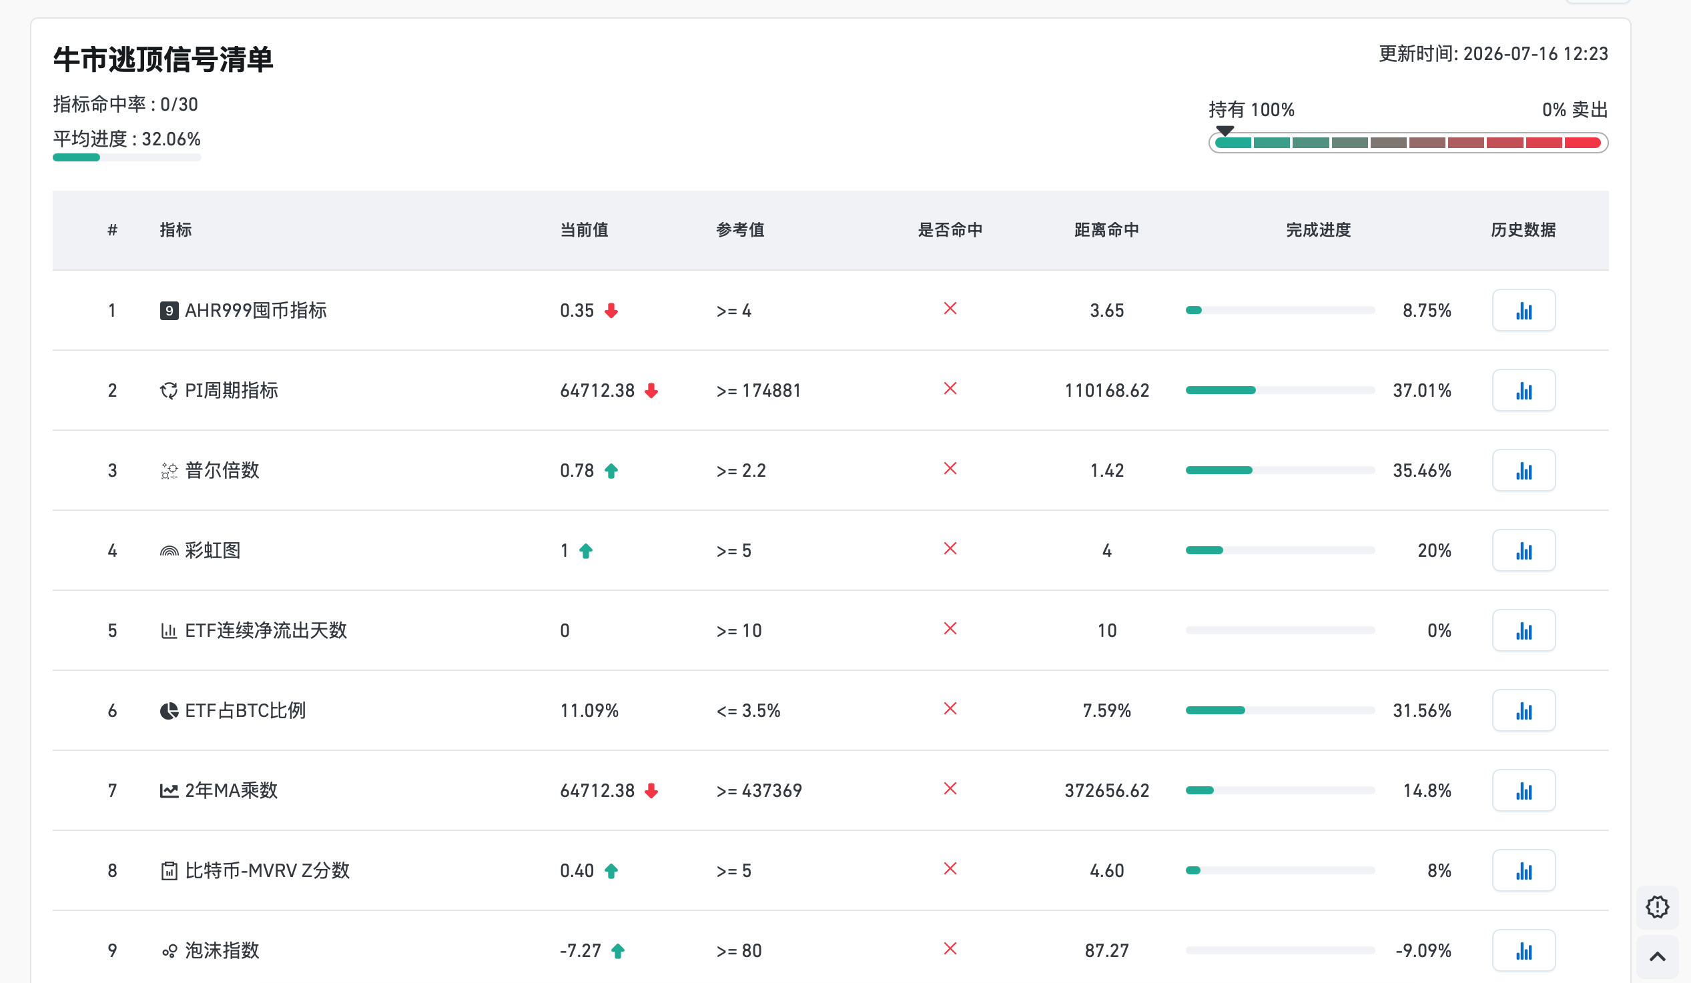Click the PI周期指标 cycle icon
1691x983 pixels.
(x=169, y=390)
